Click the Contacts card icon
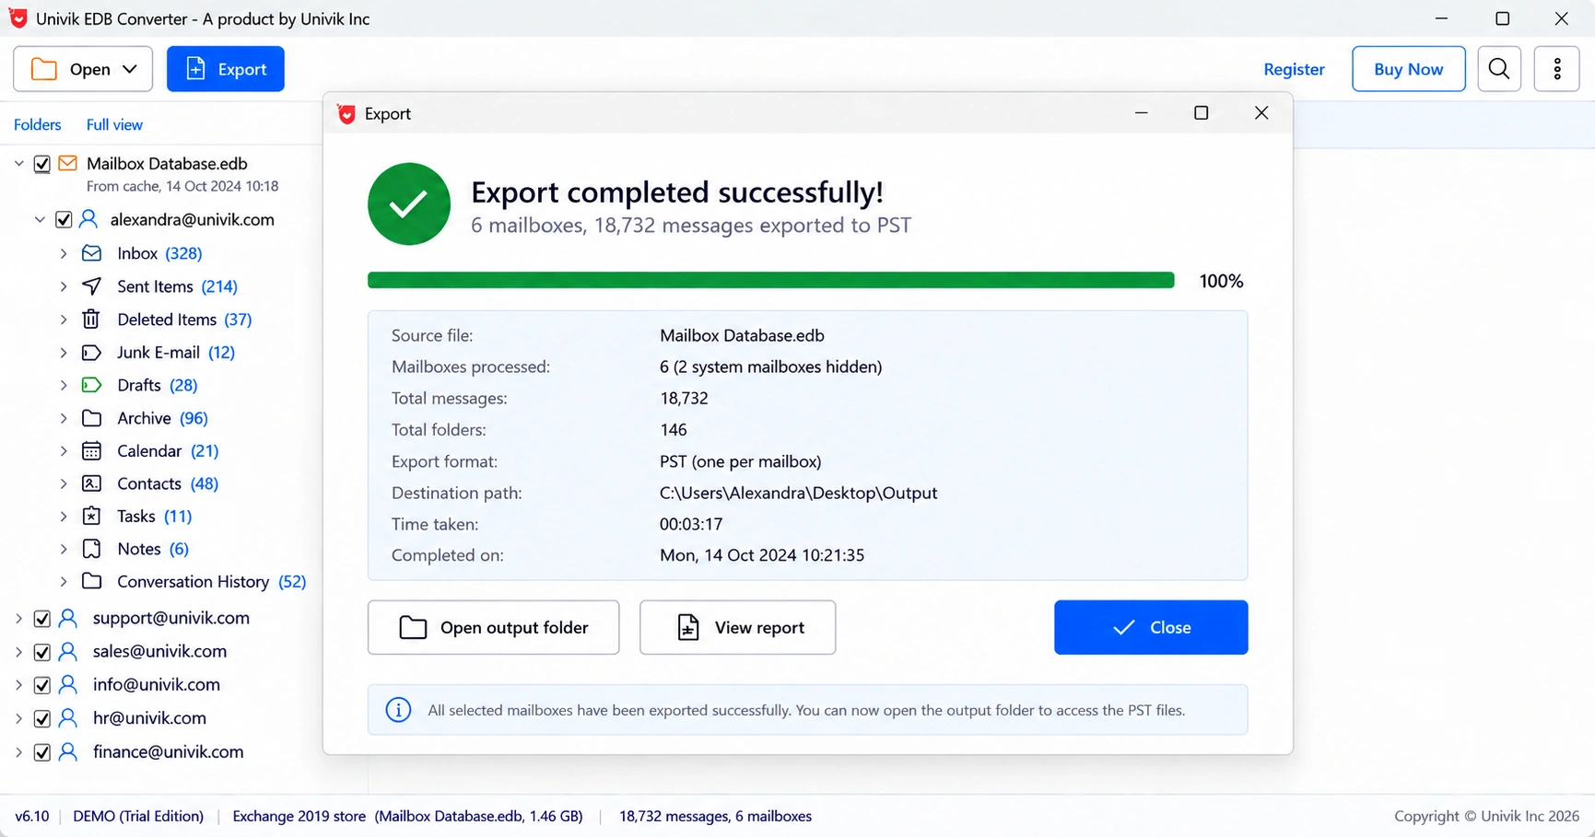Viewport: 1595px width, 837px height. point(91,483)
